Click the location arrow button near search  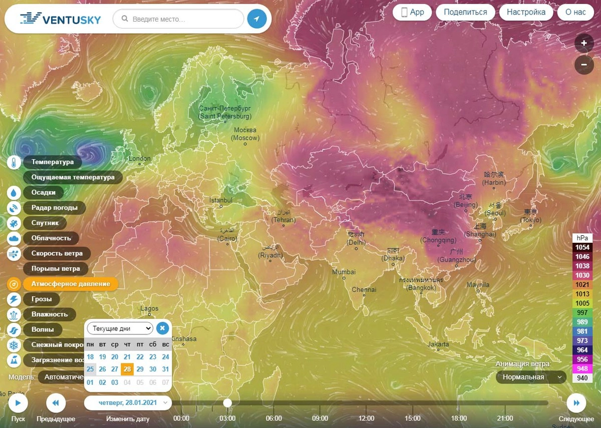pyautogui.click(x=257, y=19)
